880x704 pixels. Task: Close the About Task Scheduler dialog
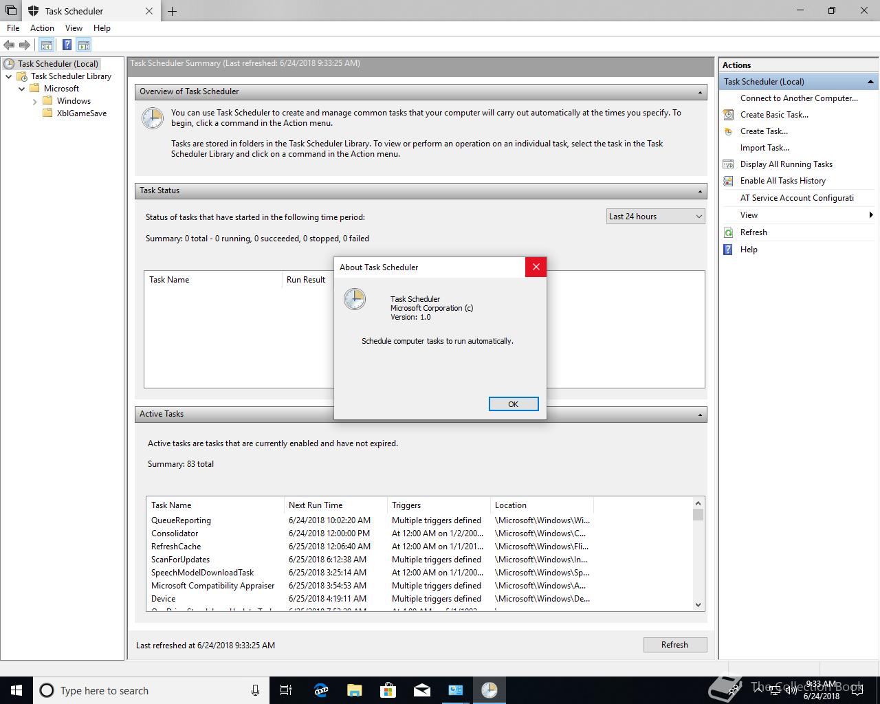pyautogui.click(x=536, y=267)
